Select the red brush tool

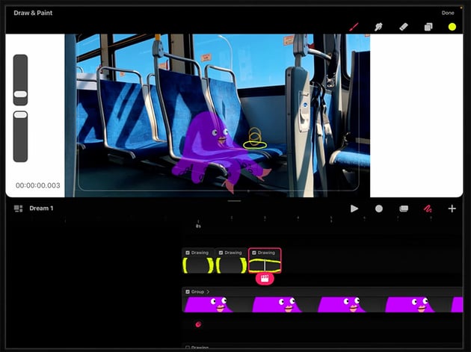[x=354, y=27]
